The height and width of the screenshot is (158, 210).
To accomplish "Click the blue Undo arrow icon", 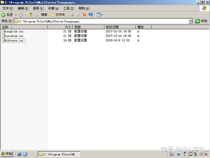I will click(91, 15).
